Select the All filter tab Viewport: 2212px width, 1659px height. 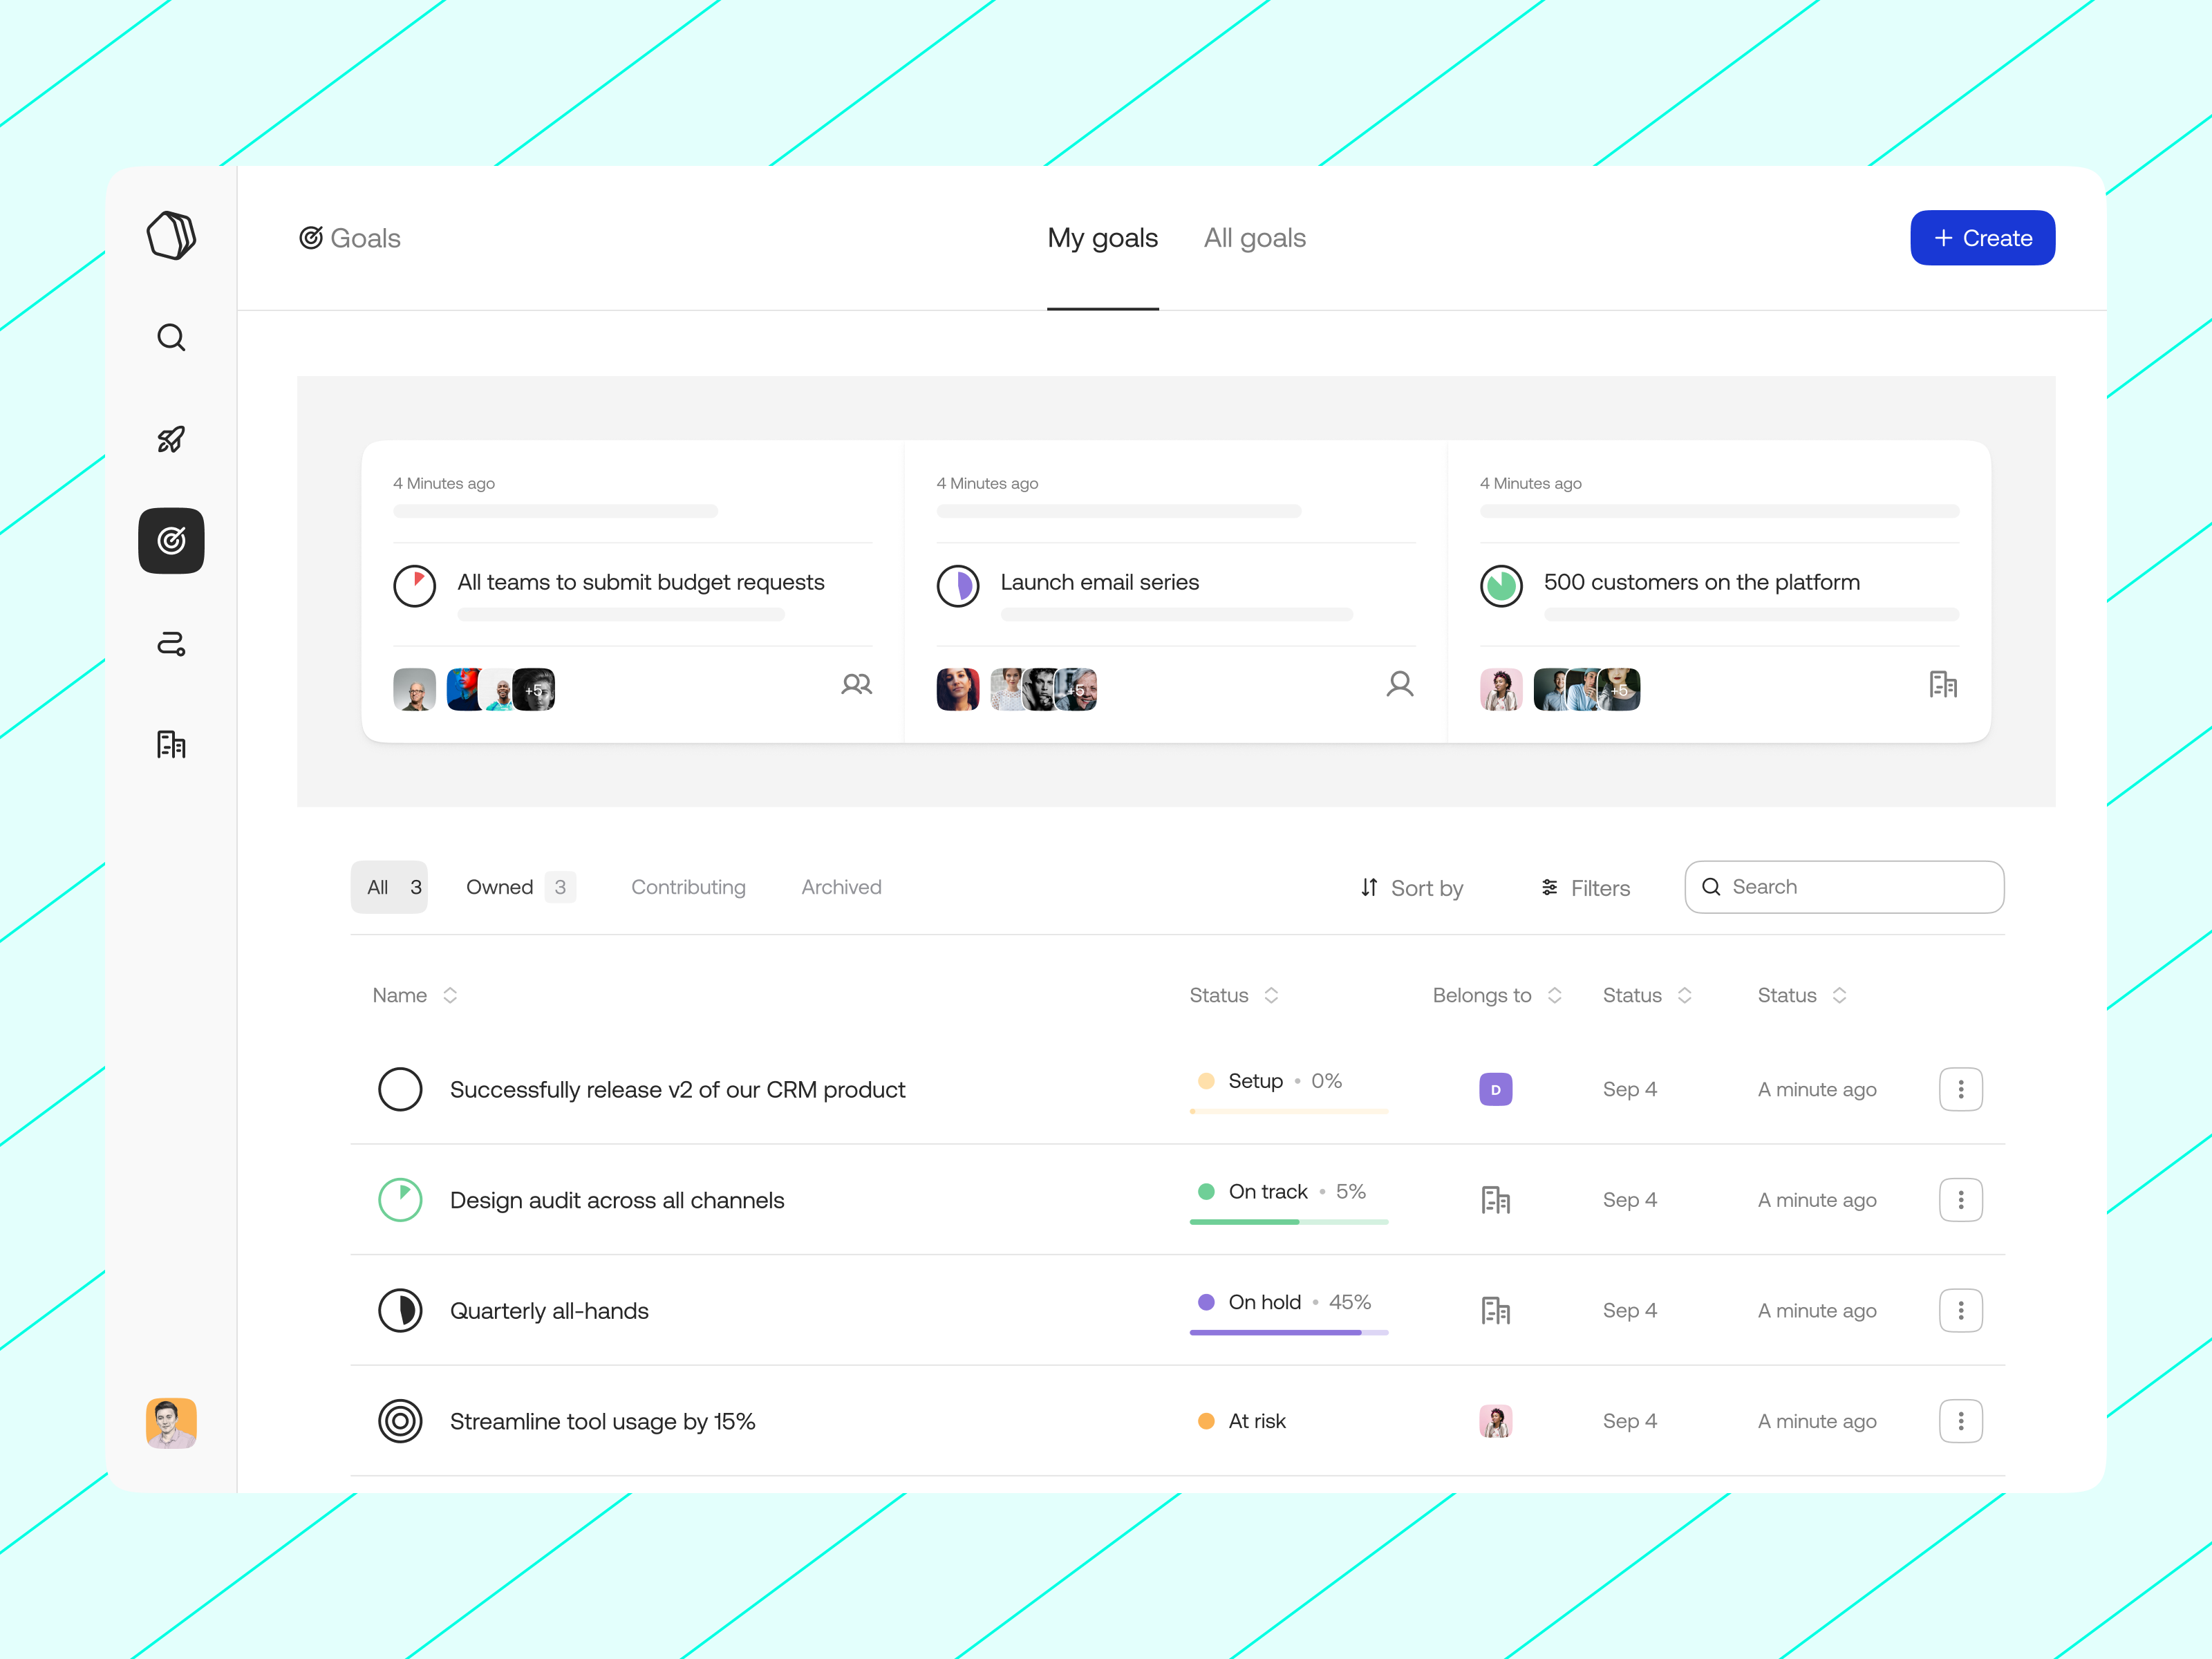[389, 887]
